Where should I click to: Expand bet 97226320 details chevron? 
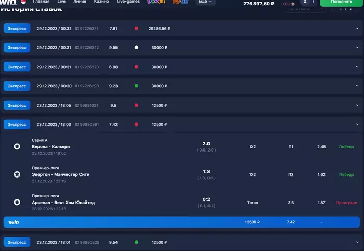(357, 67)
